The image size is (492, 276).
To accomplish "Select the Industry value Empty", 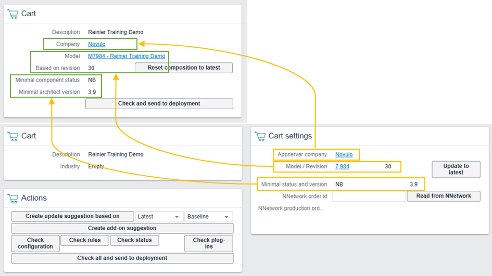I will (96, 167).
